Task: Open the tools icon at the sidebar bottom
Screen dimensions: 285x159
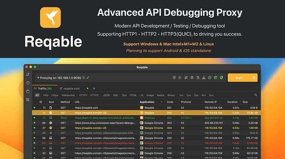Action: [28, 100]
